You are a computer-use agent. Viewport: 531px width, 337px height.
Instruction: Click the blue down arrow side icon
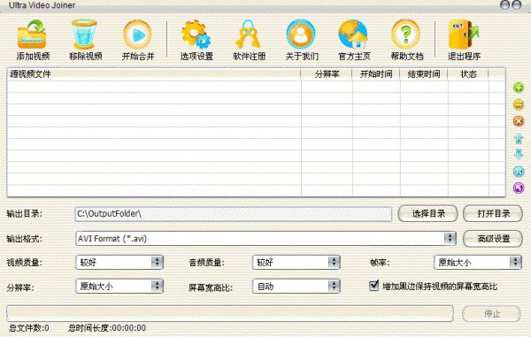point(519,154)
